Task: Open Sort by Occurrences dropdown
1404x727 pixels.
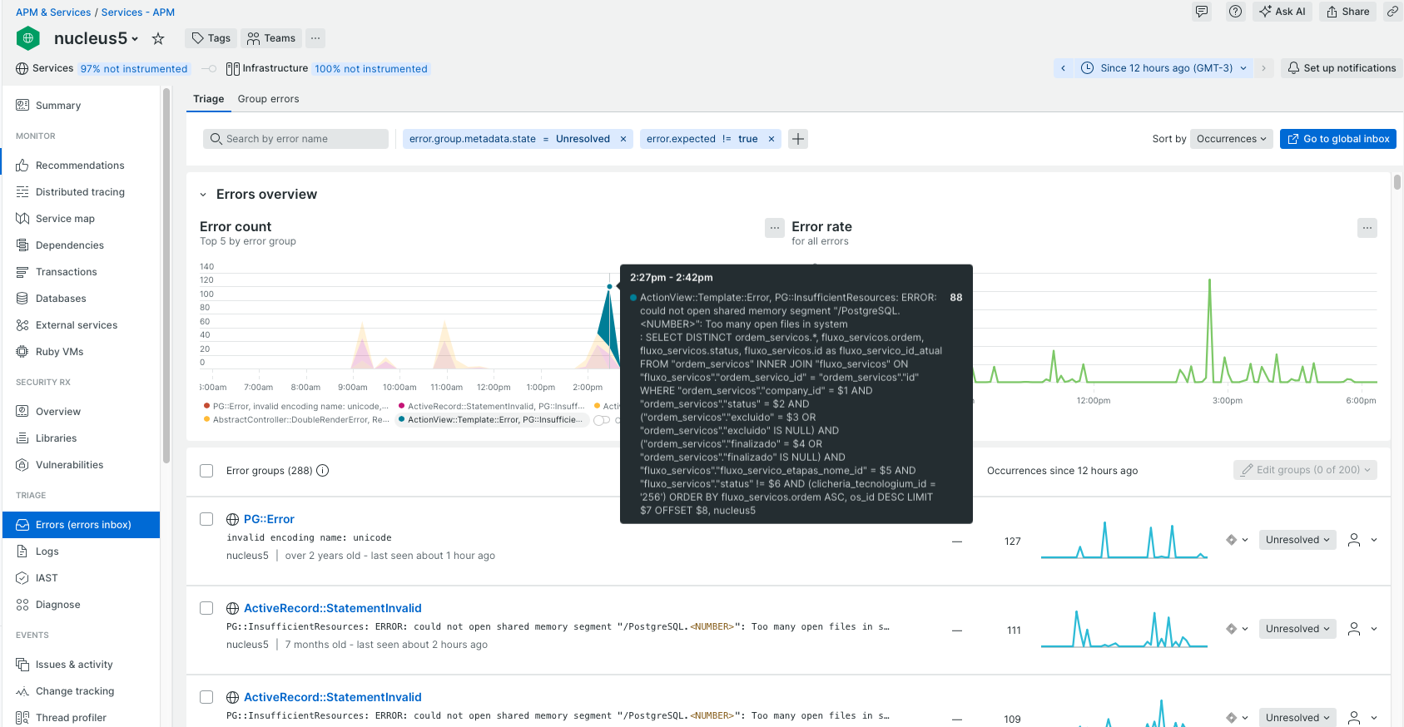Action: click(x=1231, y=139)
